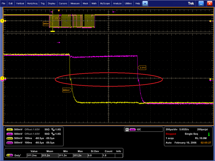
Task: Click the RL:10.0M record length readout
Action: pos(201,138)
